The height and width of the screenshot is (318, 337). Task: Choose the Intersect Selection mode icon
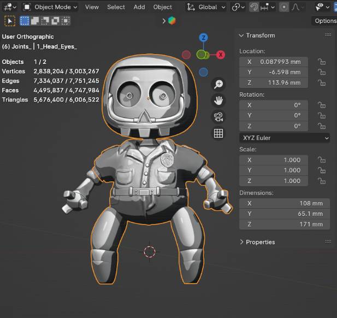pyautogui.click(x=66, y=21)
